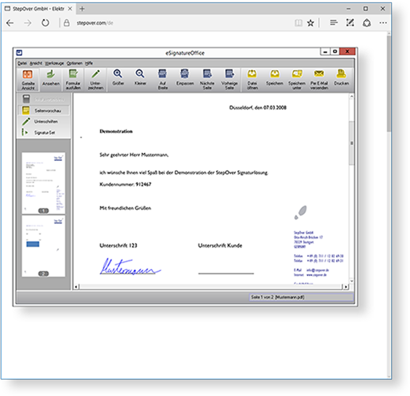Open the browser more options menu
Screen dimensions: 410x396
click(383, 23)
